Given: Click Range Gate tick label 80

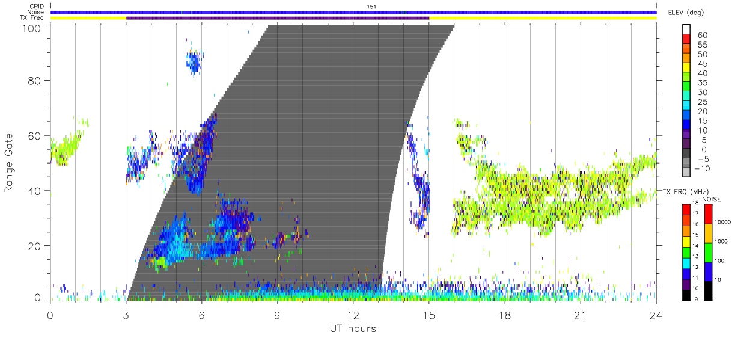Looking at the screenshot, I should coord(34,80).
